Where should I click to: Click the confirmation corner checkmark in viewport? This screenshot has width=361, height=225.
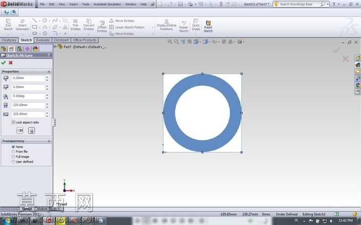(x=336, y=50)
